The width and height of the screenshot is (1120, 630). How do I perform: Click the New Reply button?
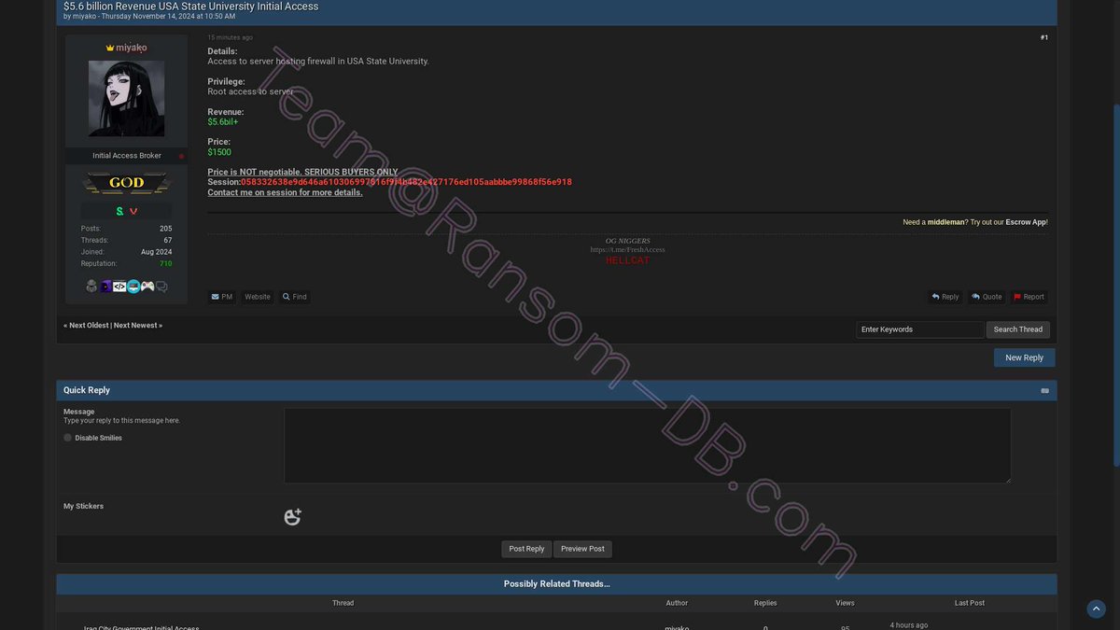[x=1024, y=357]
